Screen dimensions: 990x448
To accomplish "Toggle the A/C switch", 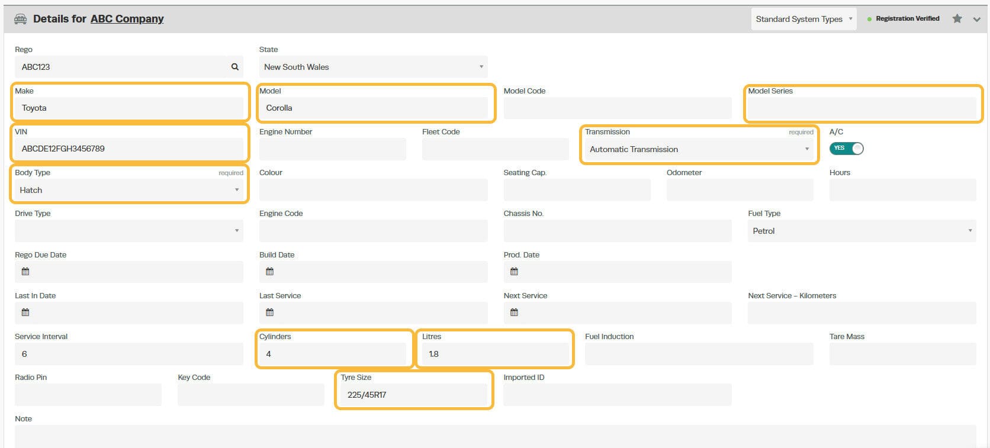I will point(847,149).
